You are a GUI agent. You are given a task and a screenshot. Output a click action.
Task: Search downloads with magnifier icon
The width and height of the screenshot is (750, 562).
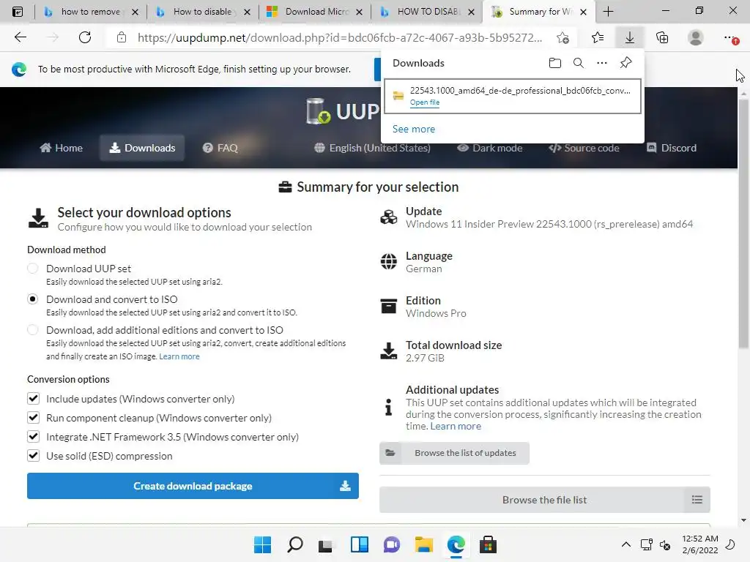click(x=579, y=63)
